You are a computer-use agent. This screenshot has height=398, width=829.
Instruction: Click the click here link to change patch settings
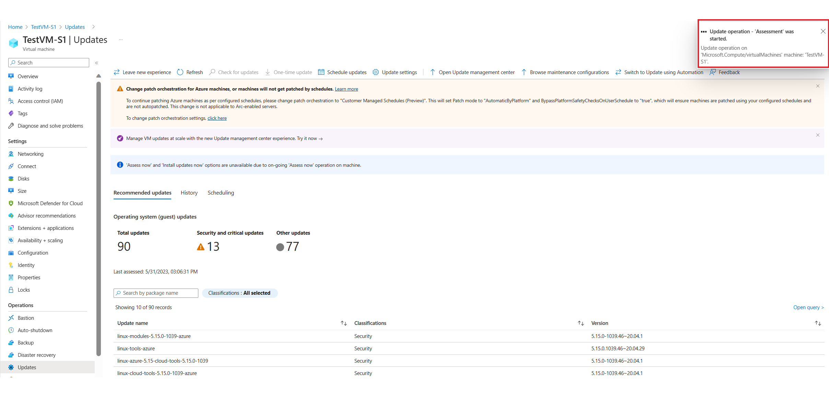[217, 118]
